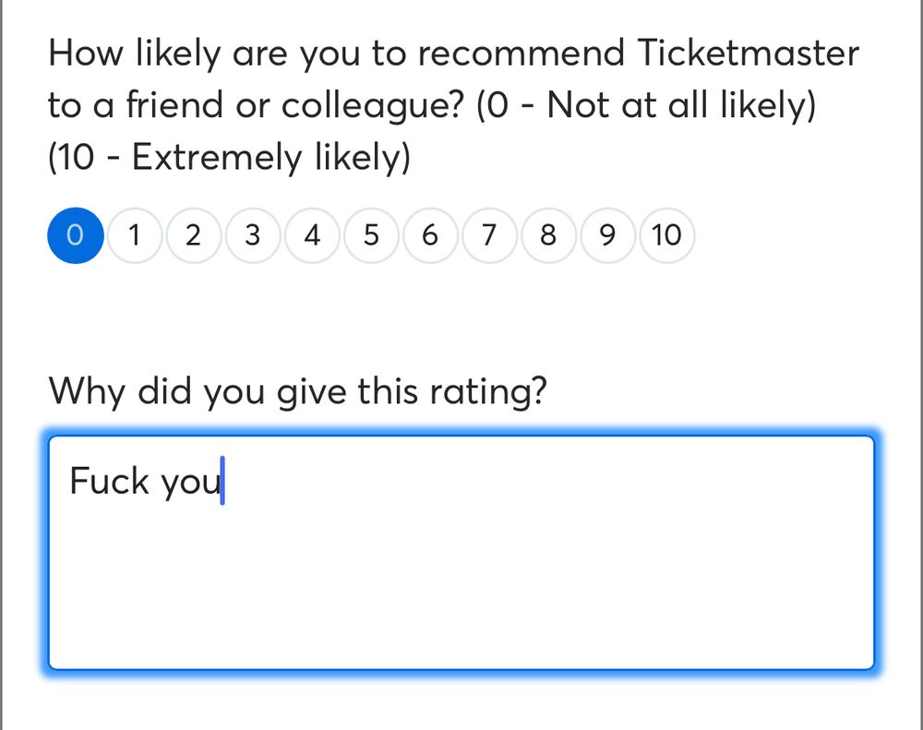
Task: Select rating 8 on the scale
Action: point(547,235)
